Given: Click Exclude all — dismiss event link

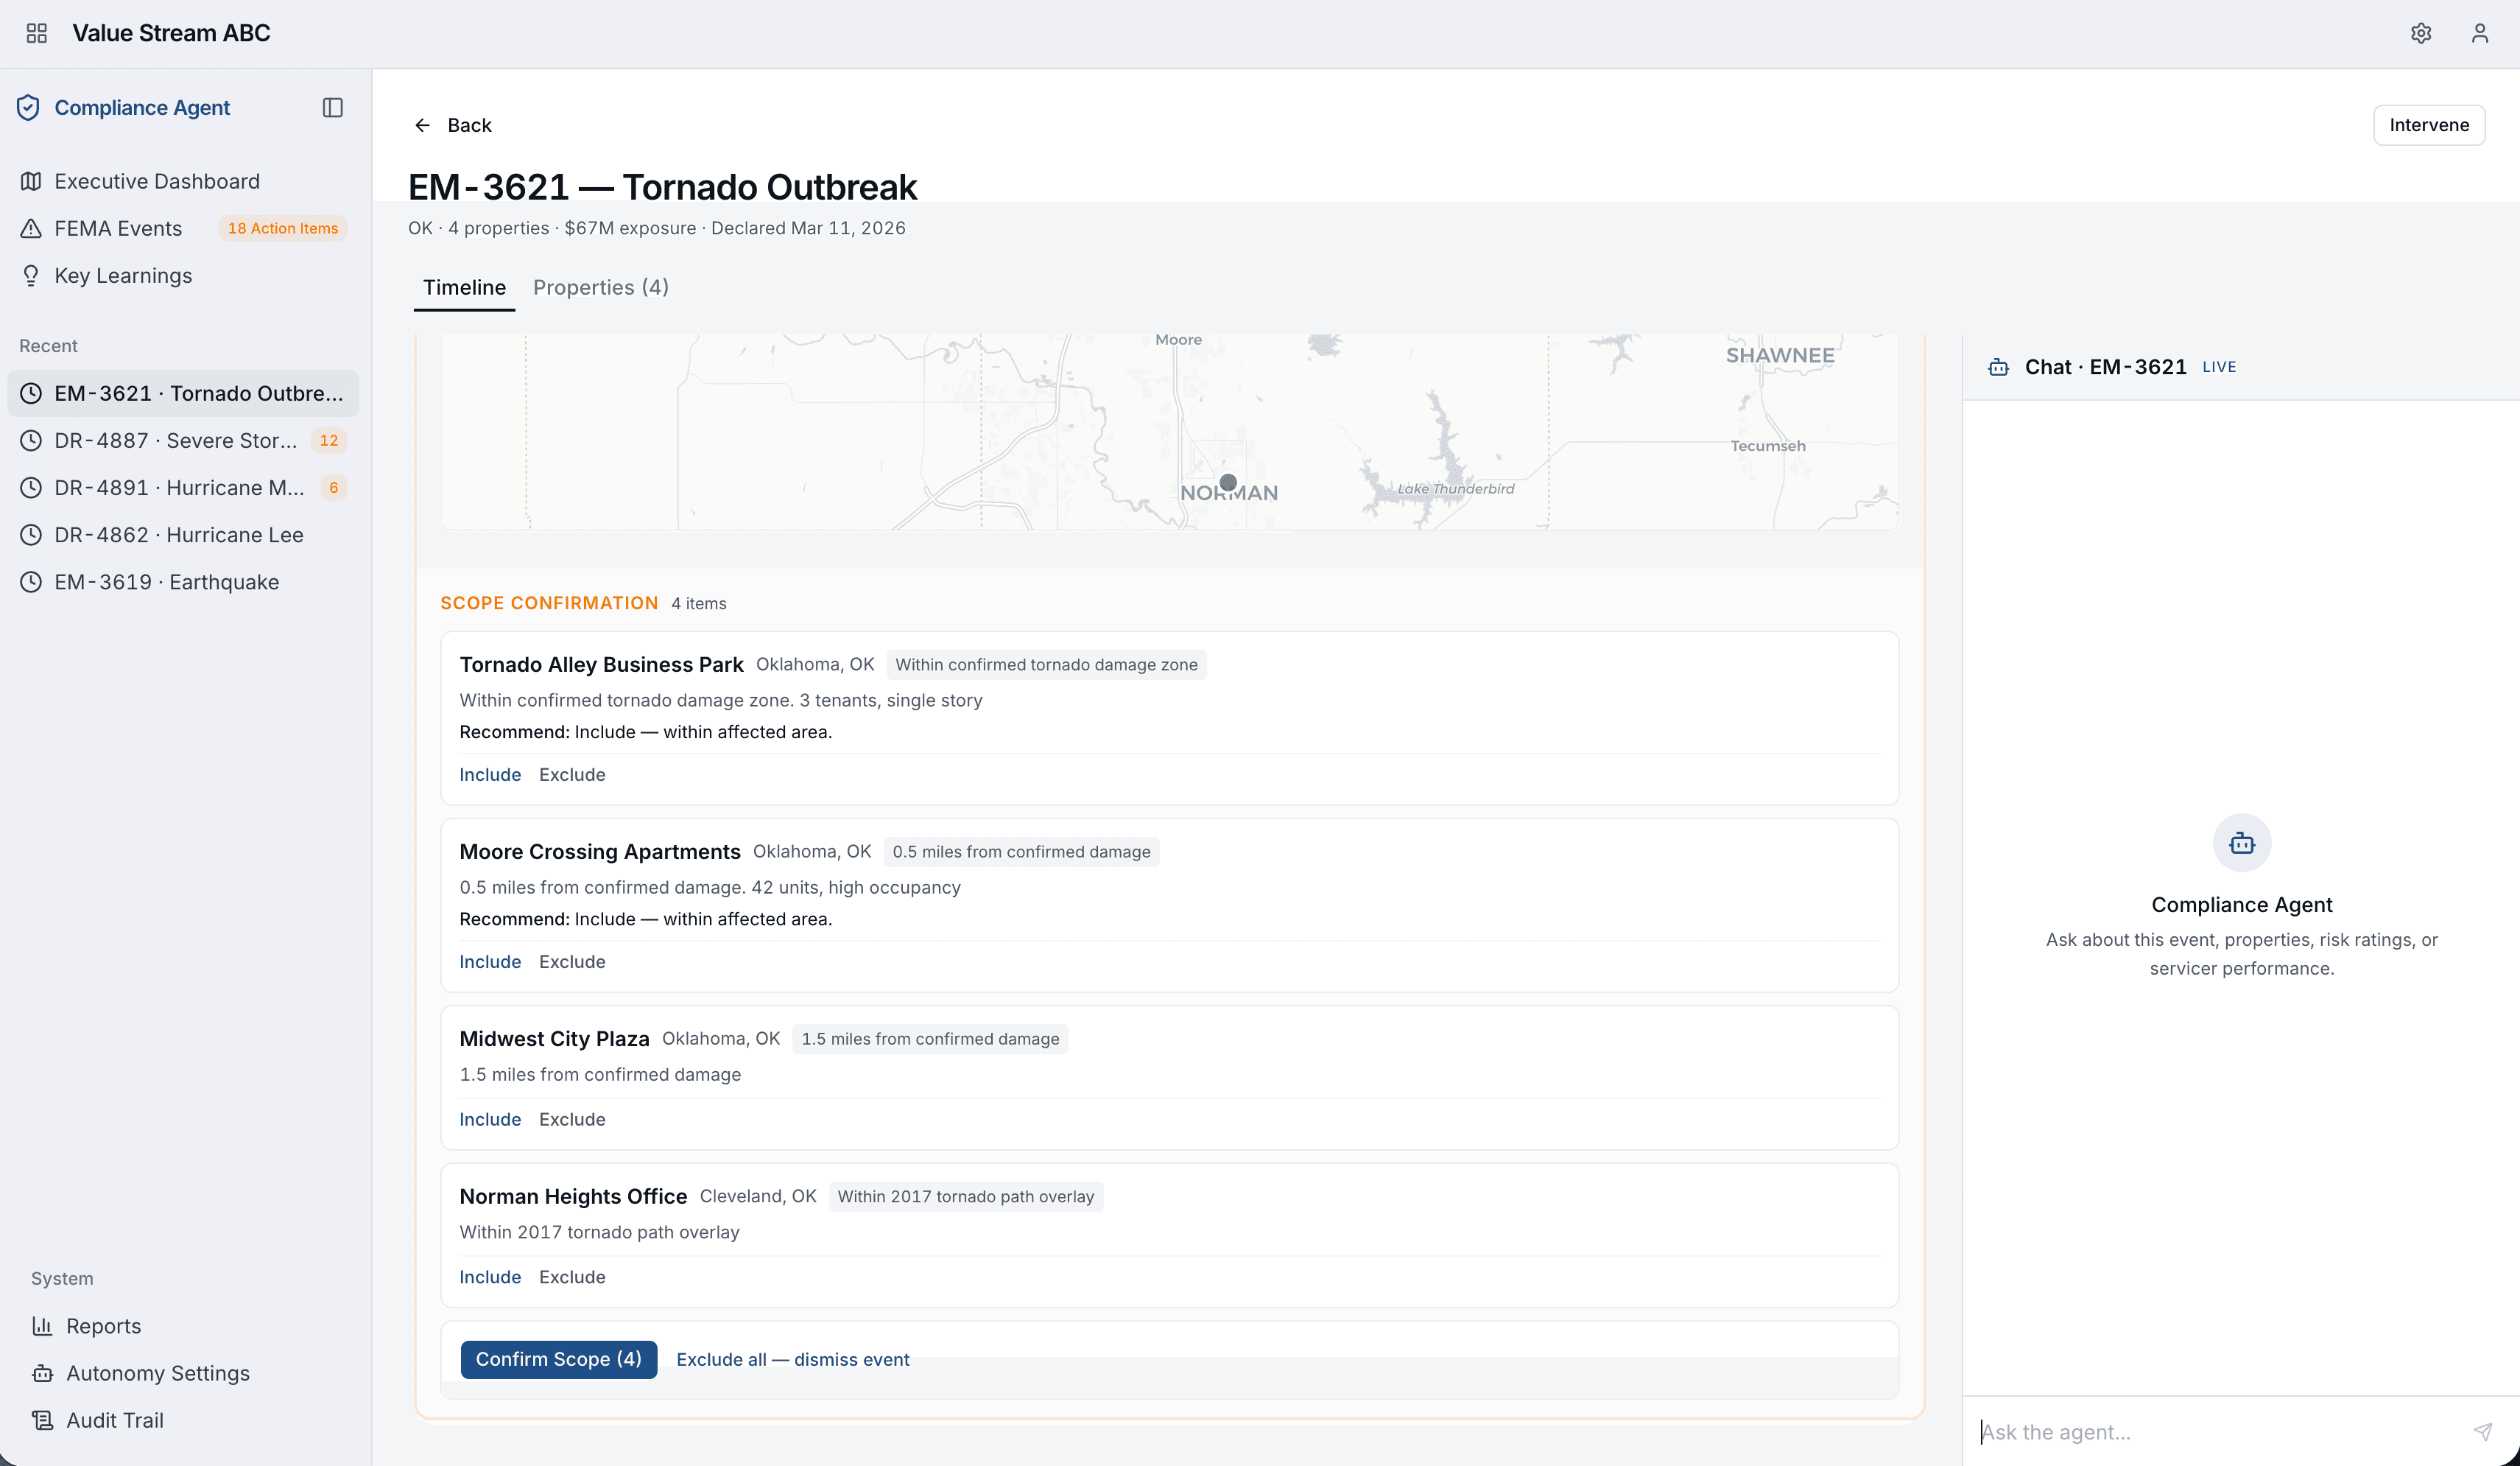Looking at the screenshot, I should pos(792,1359).
